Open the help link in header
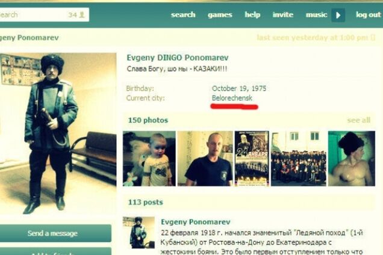This screenshot has height=255, width=383. tap(252, 14)
